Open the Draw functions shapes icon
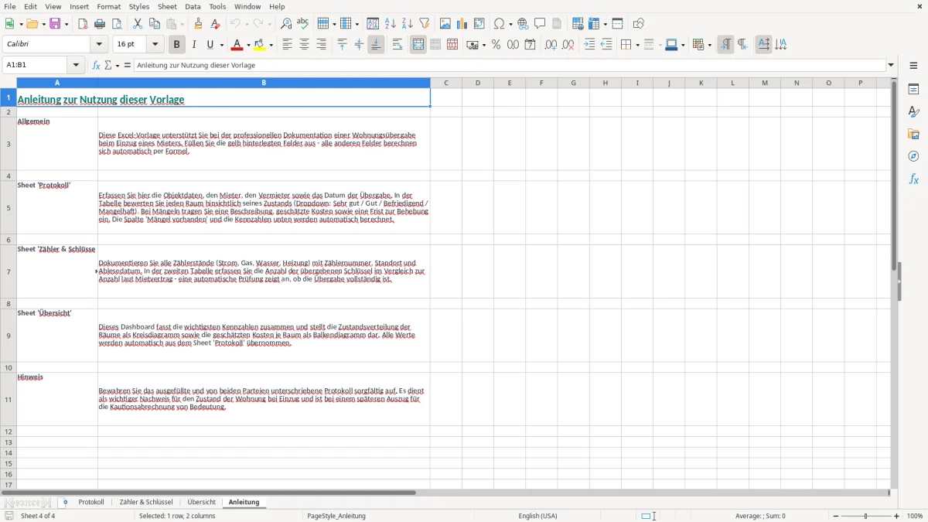This screenshot has height=522, width=928. 639,24
